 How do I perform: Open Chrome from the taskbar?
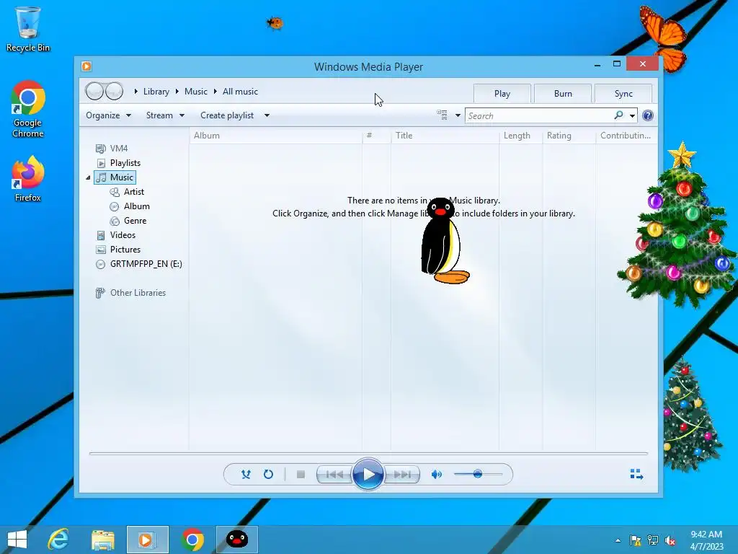point(192,540)
